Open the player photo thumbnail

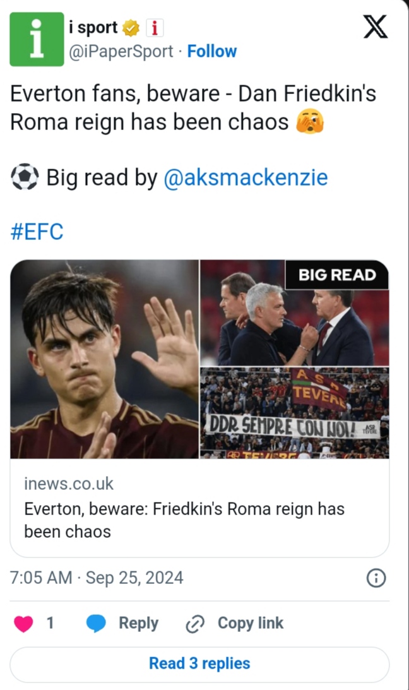(x=105, y=359)
